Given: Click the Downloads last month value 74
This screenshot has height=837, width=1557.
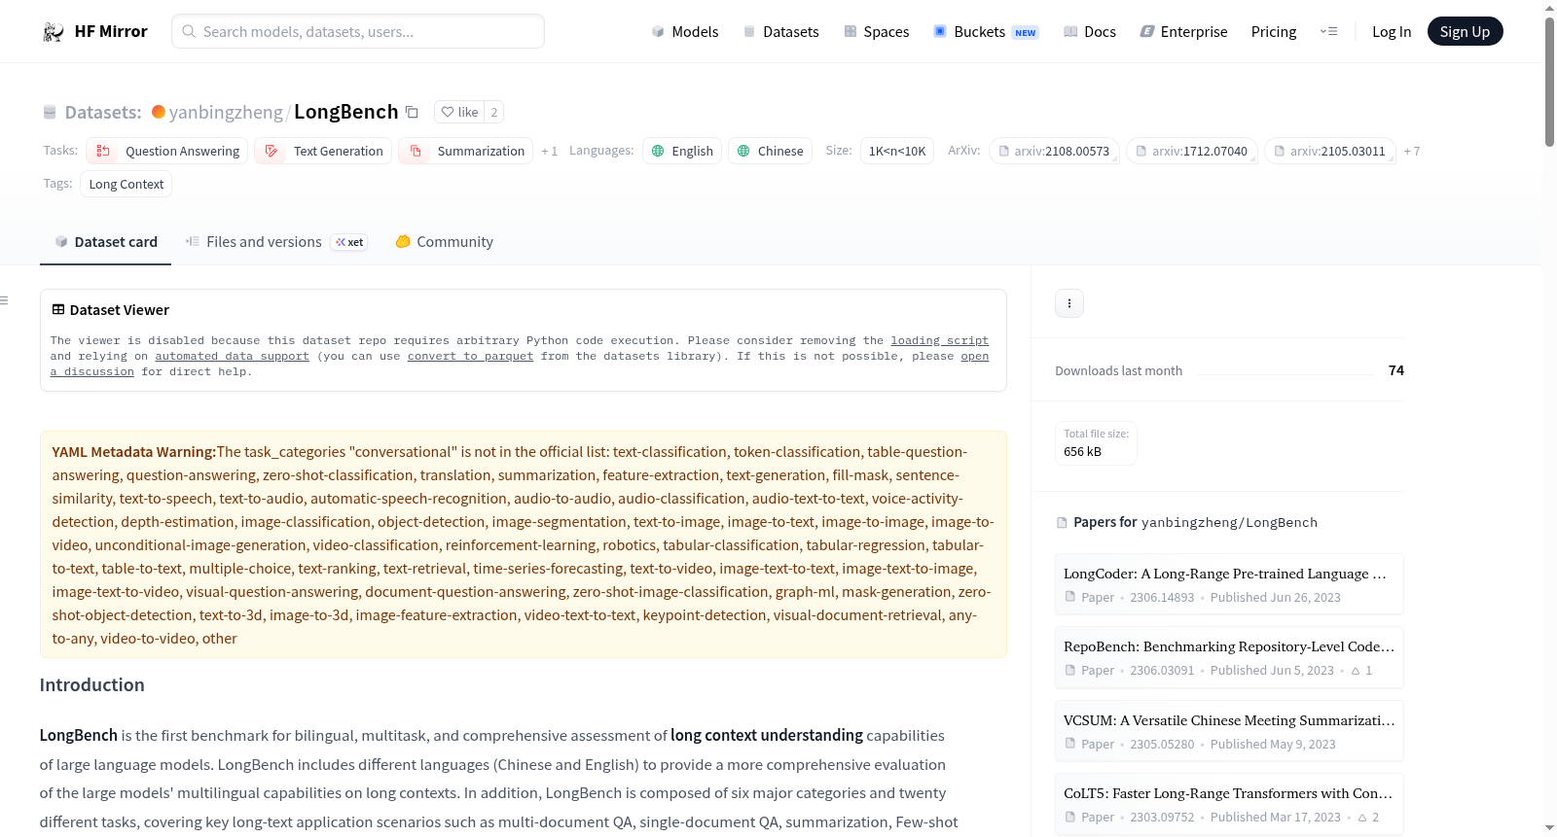Looking at the screenshot, I should pos(1396,370).
